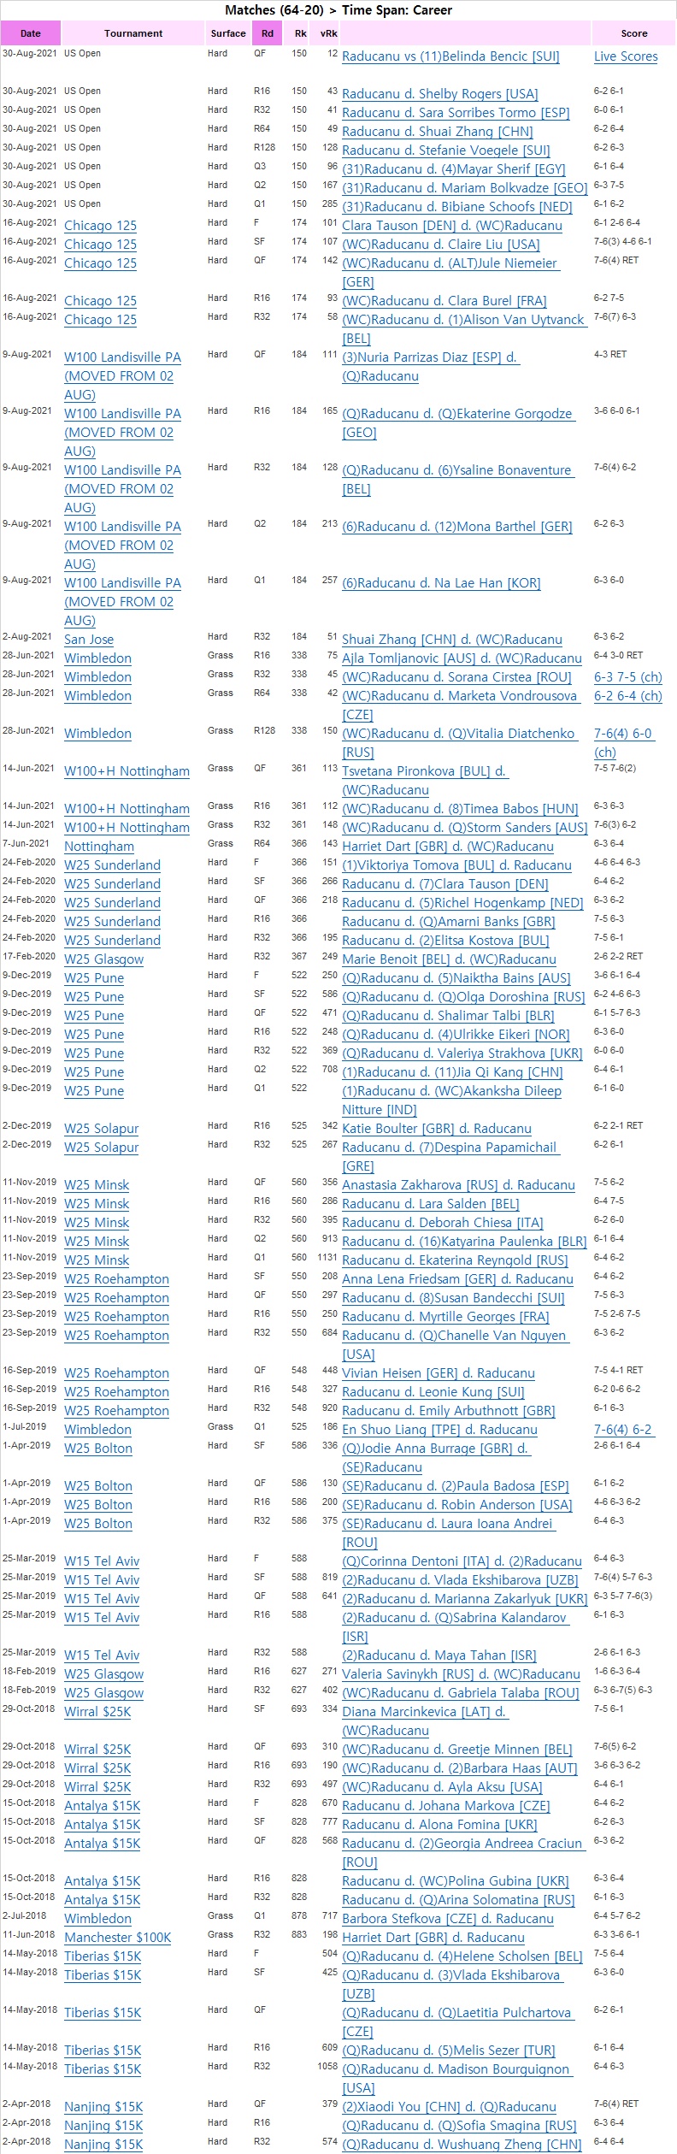Open Raducanu d. Claire Liu match

[441, 245]
